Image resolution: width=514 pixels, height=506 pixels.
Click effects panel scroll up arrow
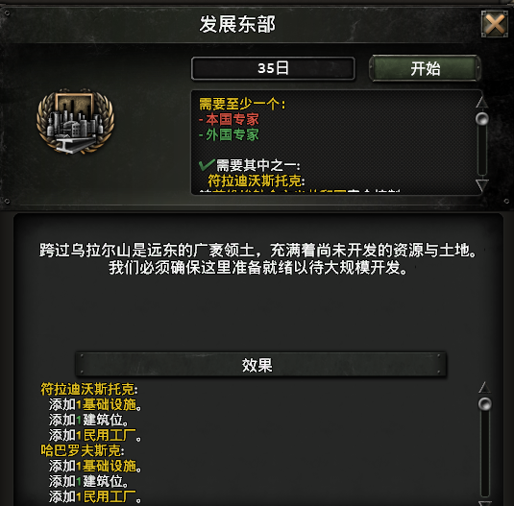[x=484, y=387]
